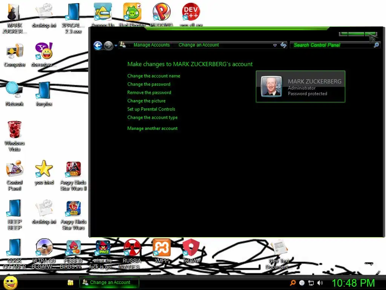Open the DEV C++ 'you all are' shortcut
386x290 pixels.
(191, 15)
